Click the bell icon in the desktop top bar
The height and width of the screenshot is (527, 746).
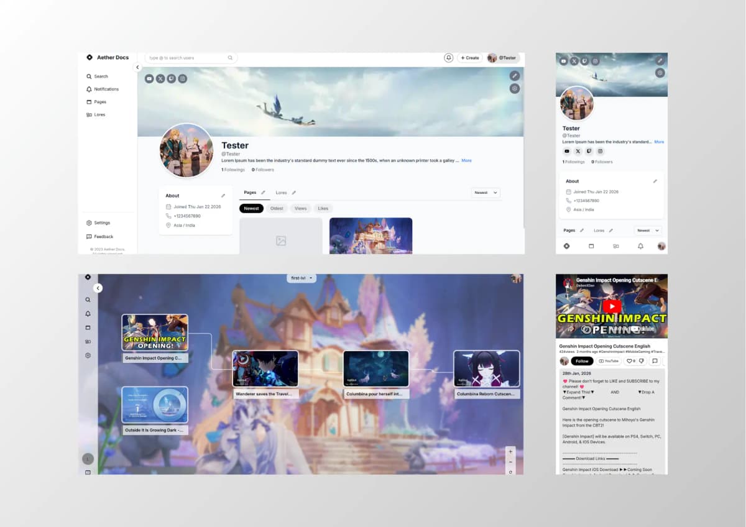pos(448,58)
